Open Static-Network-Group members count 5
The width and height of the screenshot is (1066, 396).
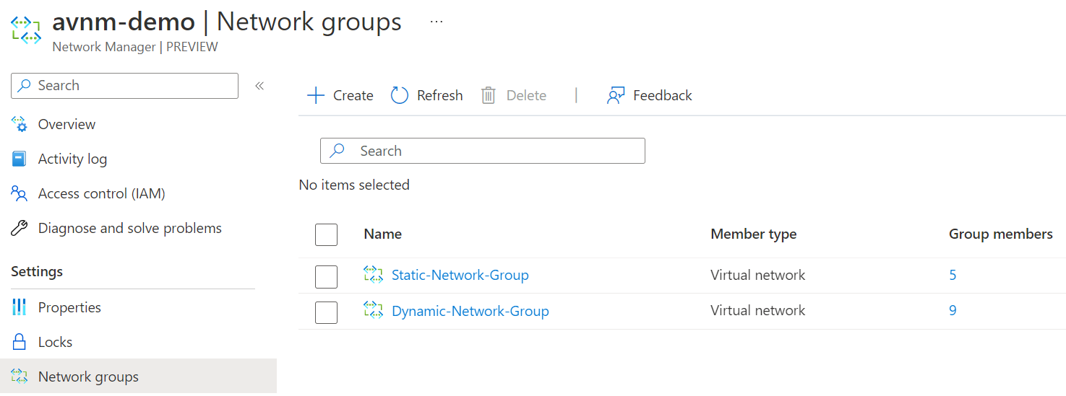953,275
